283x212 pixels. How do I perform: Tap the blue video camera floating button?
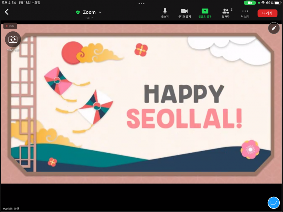pyautogui.click(x=273, y=202)
